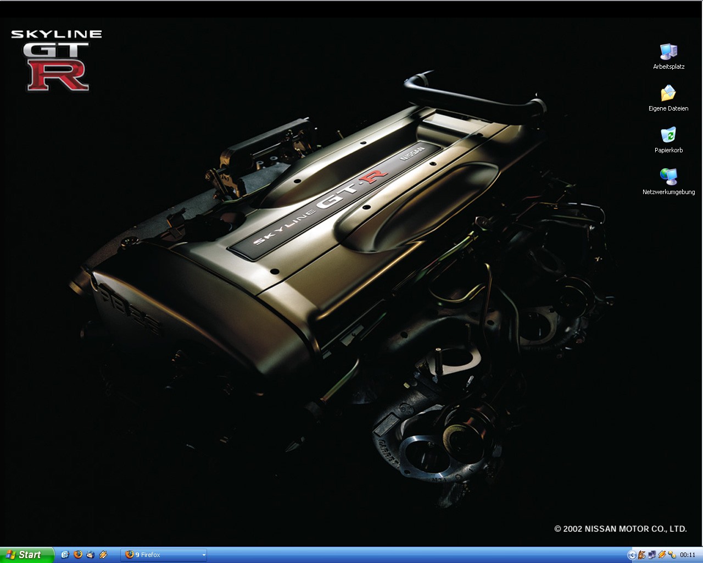The image size is (703, 563).
Task: Expand the Firefox taskbar group dropdown arrow
Action: 204,555
